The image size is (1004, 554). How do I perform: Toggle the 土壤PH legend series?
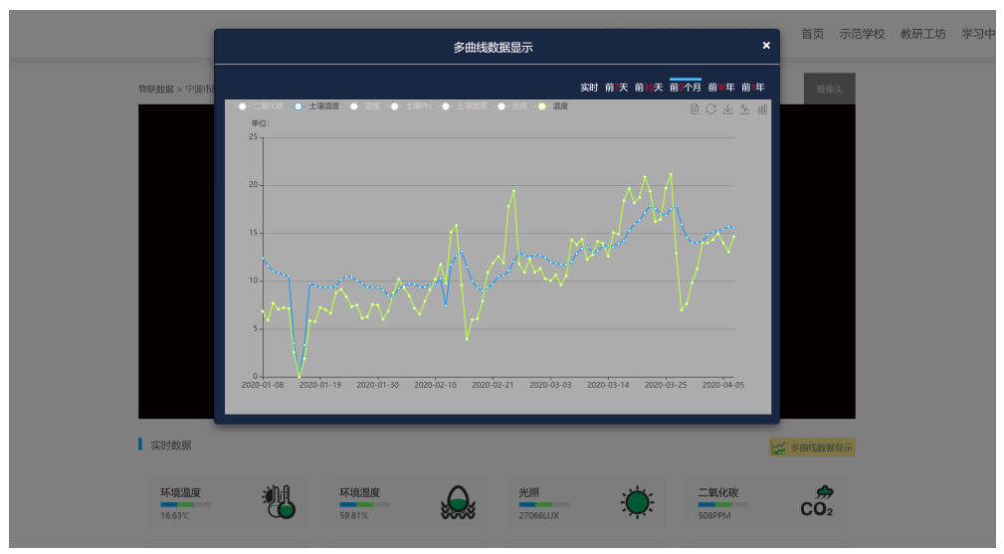pyautogui.click(x=412, y=105)
